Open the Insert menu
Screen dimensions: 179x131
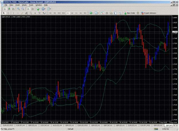point(17,5)
